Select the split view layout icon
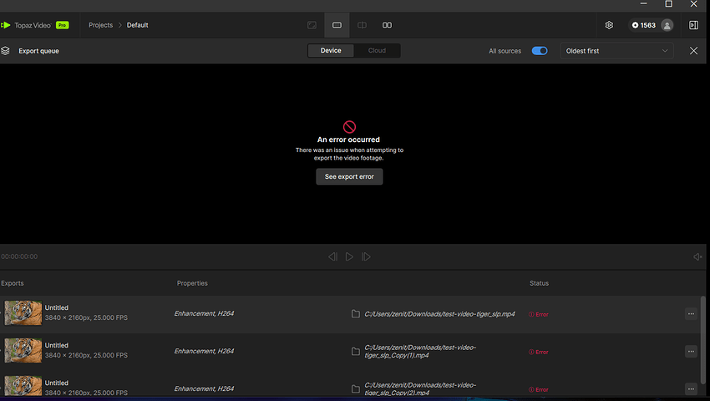Viewport: 710px width, 401px height. pyautogui.click(x=362, y=25)
